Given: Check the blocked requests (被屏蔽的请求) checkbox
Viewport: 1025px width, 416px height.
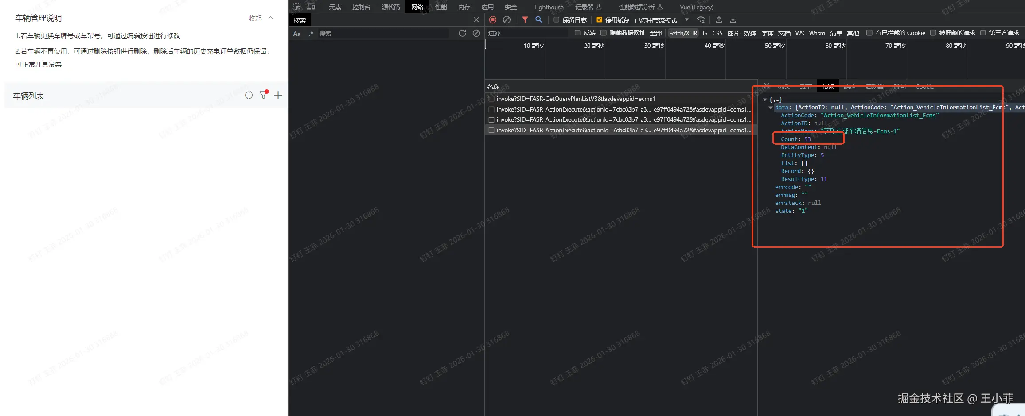Looking at the screenshot, I should pos(933,33).
